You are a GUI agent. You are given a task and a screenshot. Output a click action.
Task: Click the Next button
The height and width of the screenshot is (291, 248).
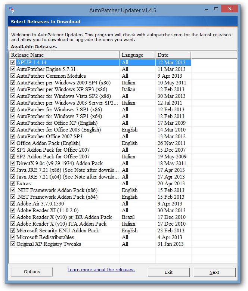pyautogui.click(x=214, y=272)
